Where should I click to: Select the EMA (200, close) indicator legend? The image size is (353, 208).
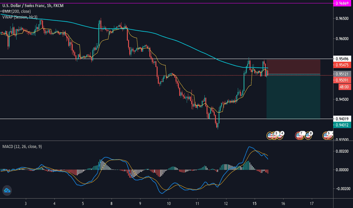pyautogui.click(x=16, y=11)
